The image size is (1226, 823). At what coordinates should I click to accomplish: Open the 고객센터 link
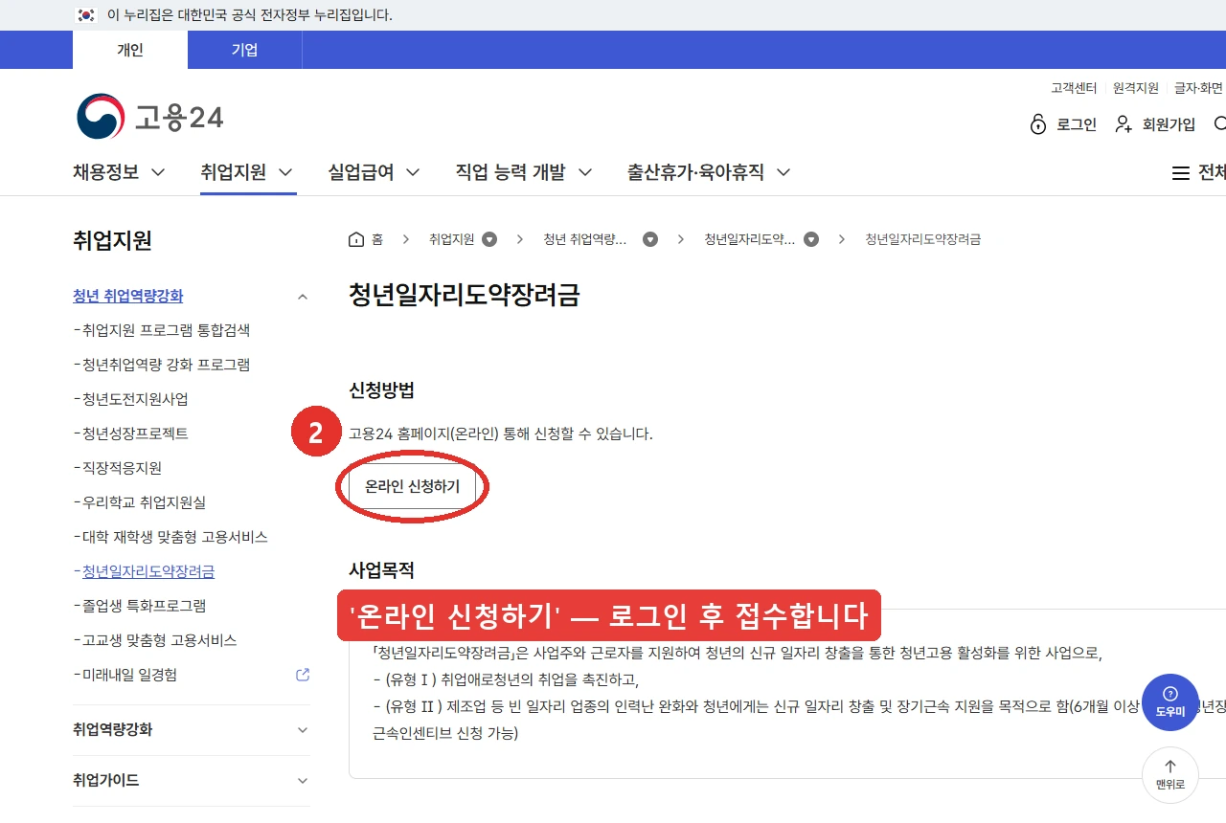click(x=1074, y=88)
